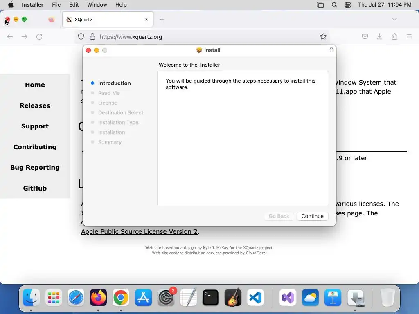This screenshot has height=314, width=419.
Task: Select the XQuartz browser tab
Action: click(108, 19)
